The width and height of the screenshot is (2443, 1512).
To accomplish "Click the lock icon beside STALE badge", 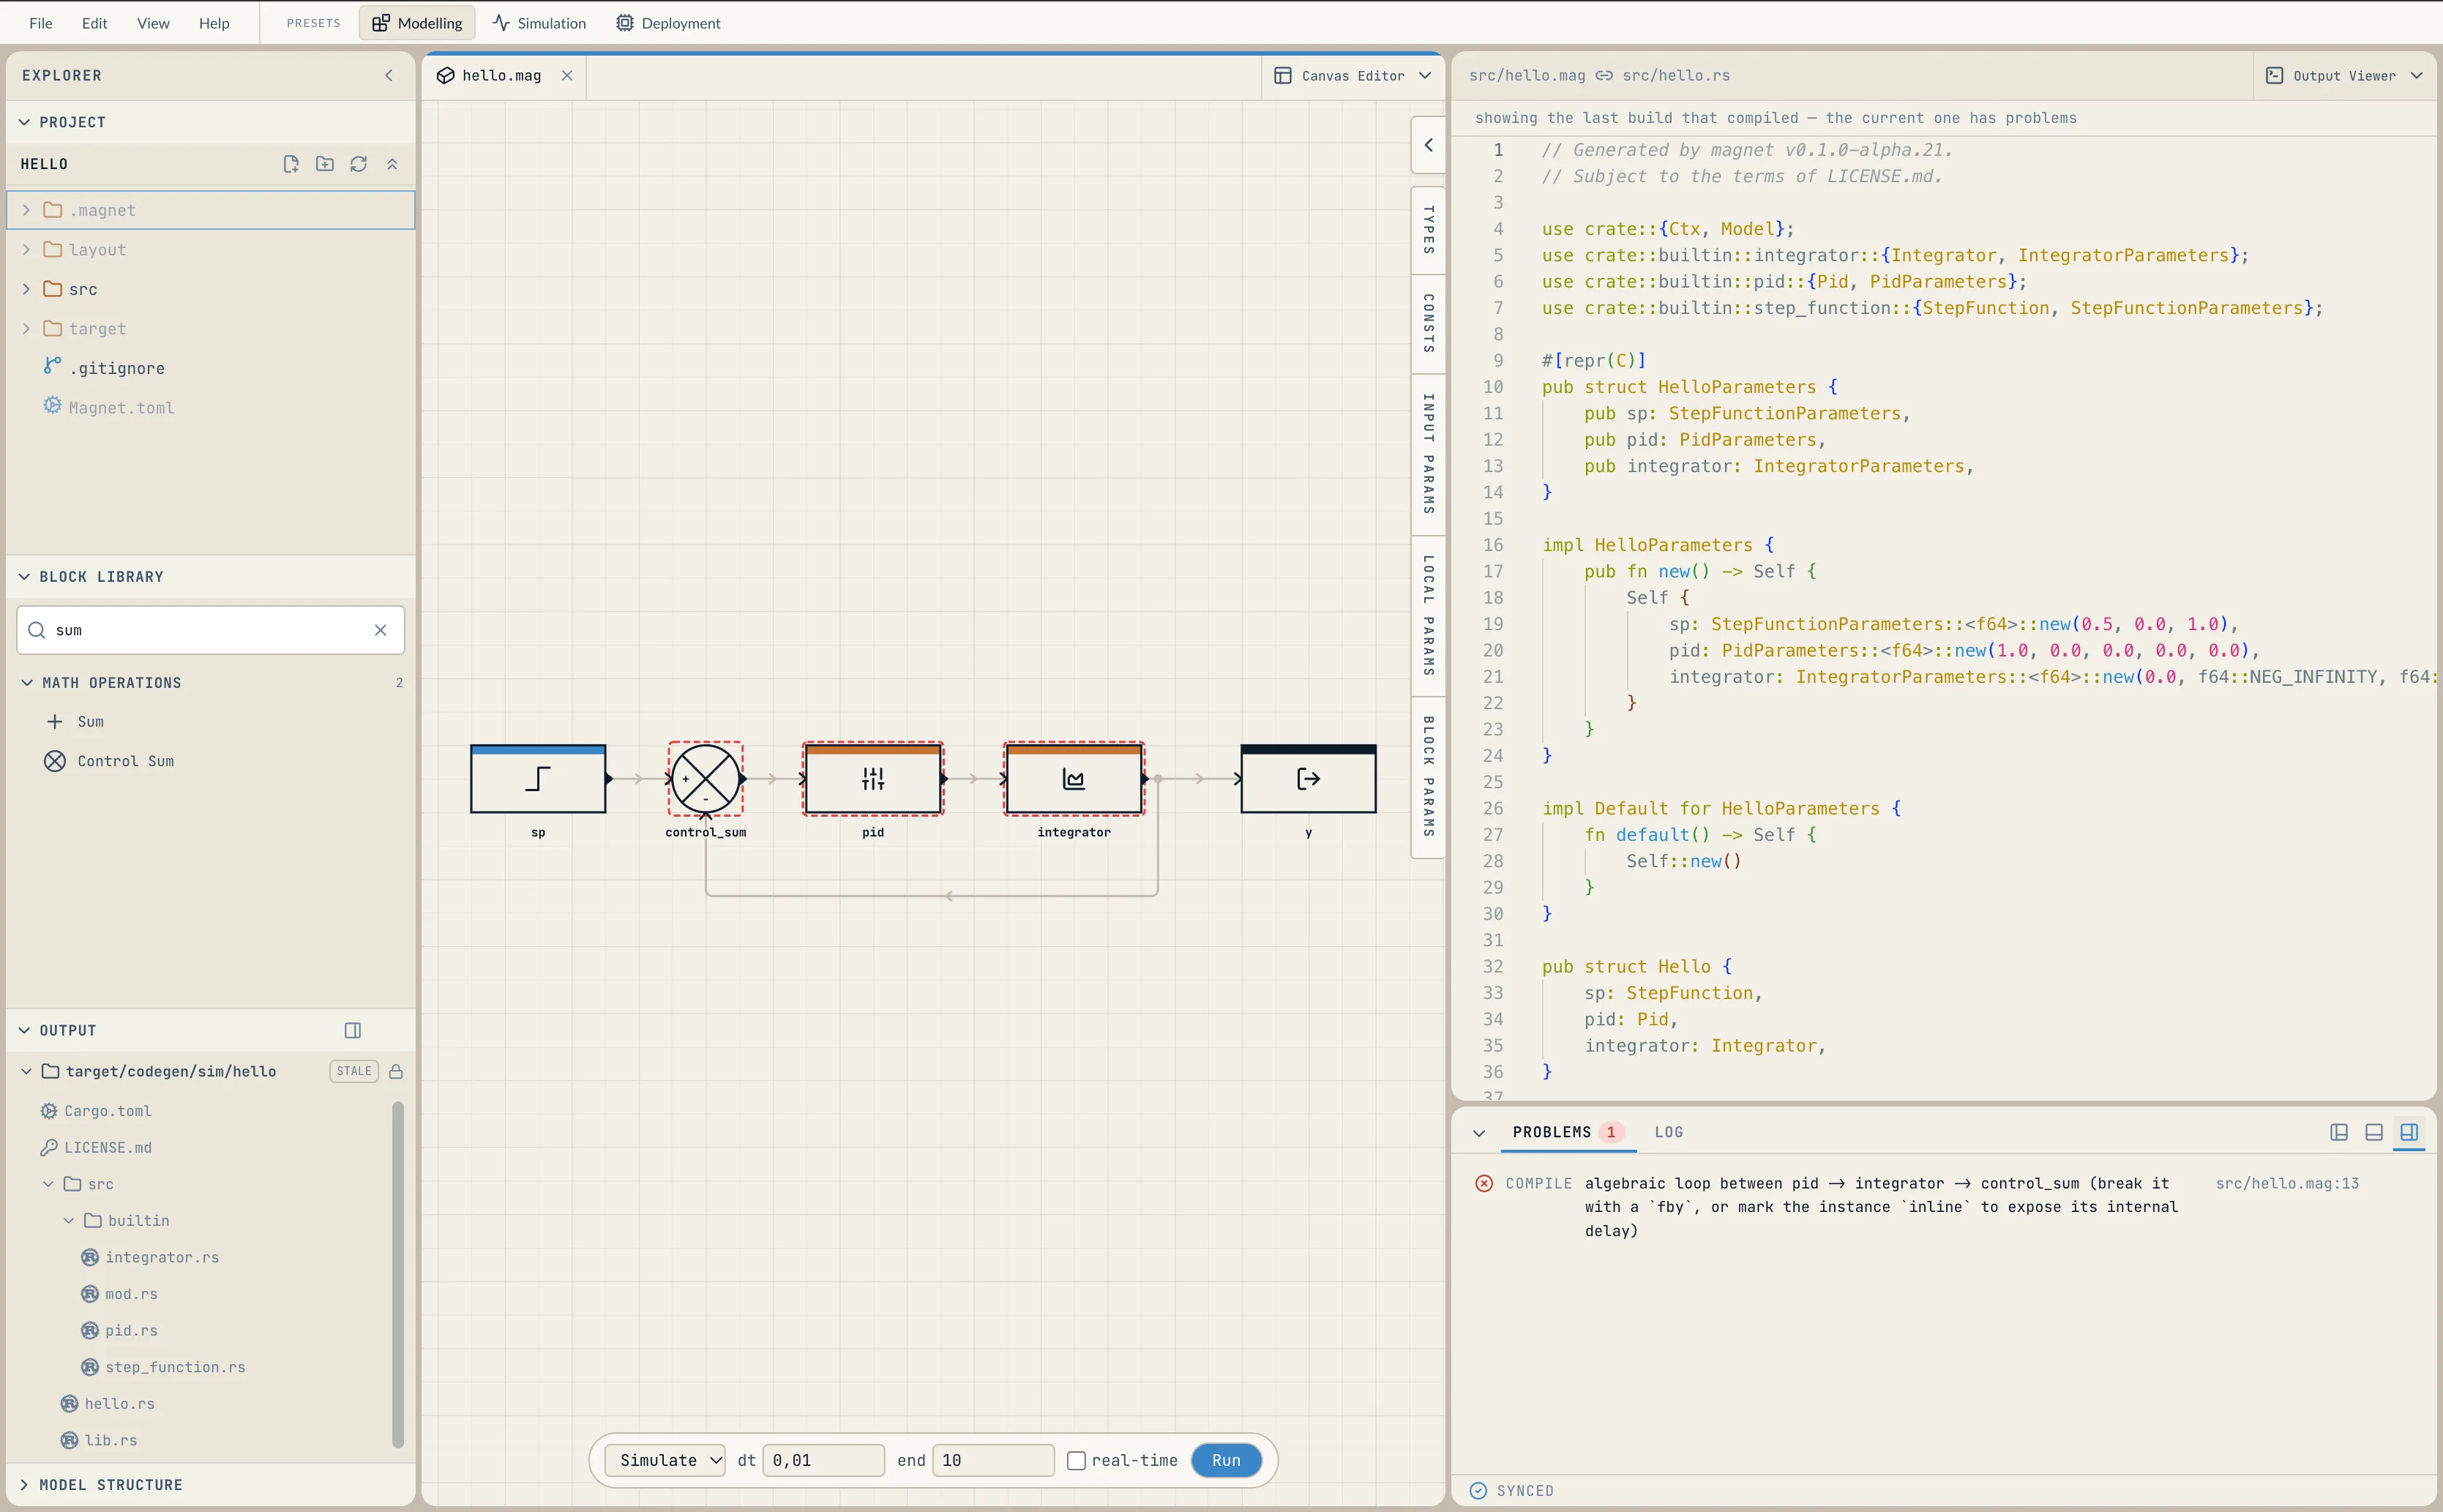I will pyautogui.click(x=396, y=1071).
